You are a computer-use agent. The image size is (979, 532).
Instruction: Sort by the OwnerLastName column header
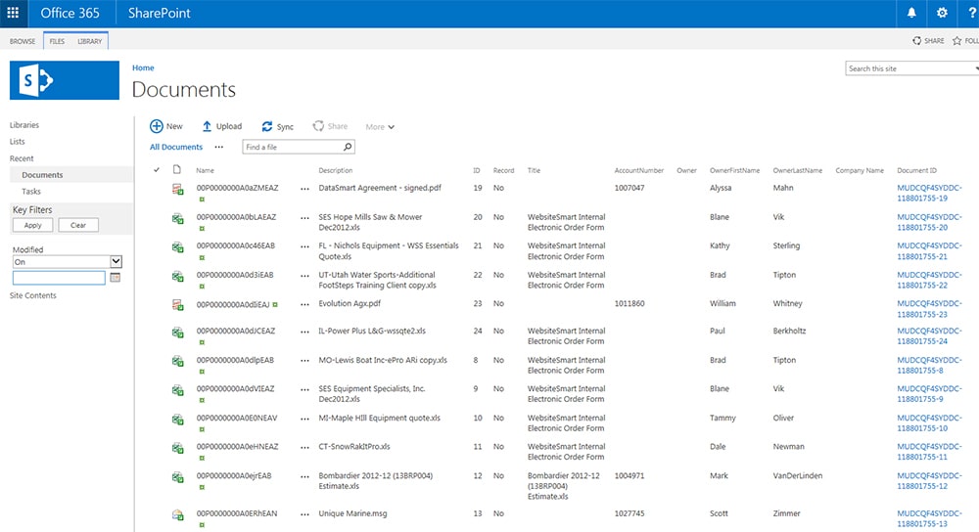click(x=797, y=170)
